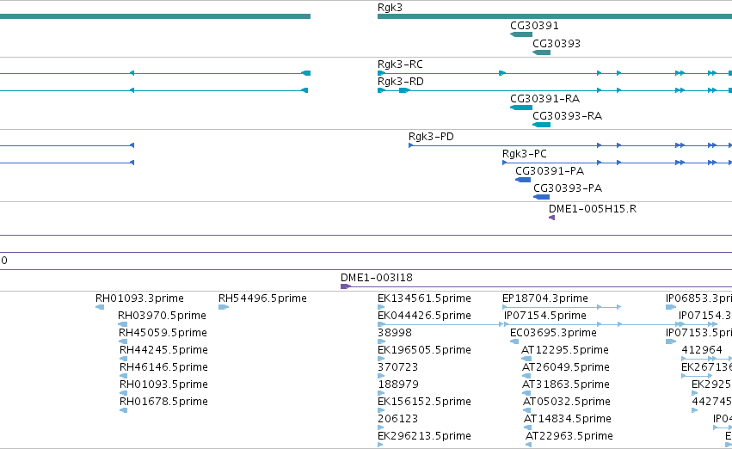Click the 206123 feature label
Image resolution: width=732 pixels, height=449 pixels.
click(x=397, y=419)
